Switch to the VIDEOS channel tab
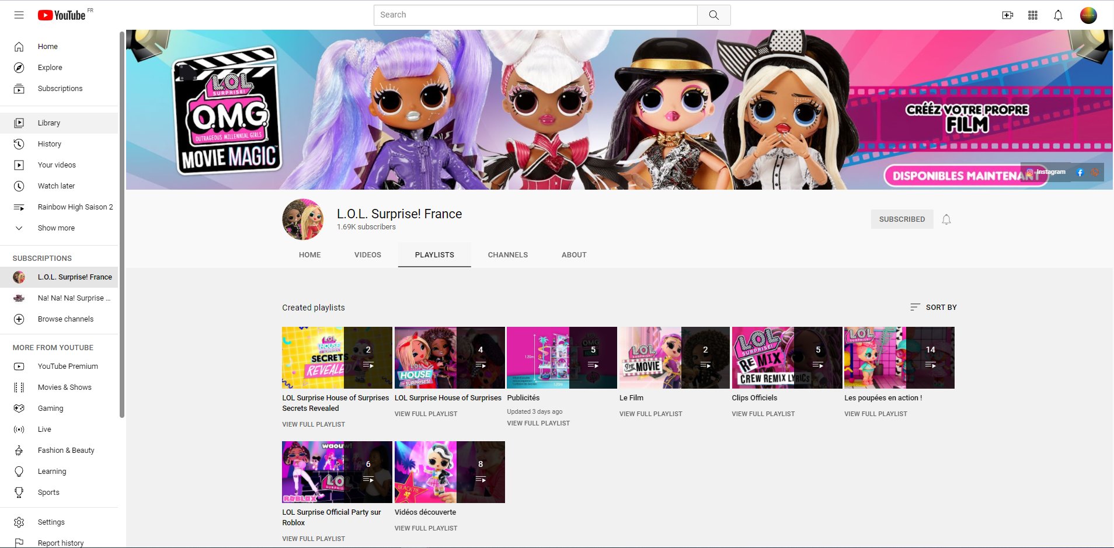Viewport: 1114px width, 548px height. pyautogui.click(x=368, y=255)
